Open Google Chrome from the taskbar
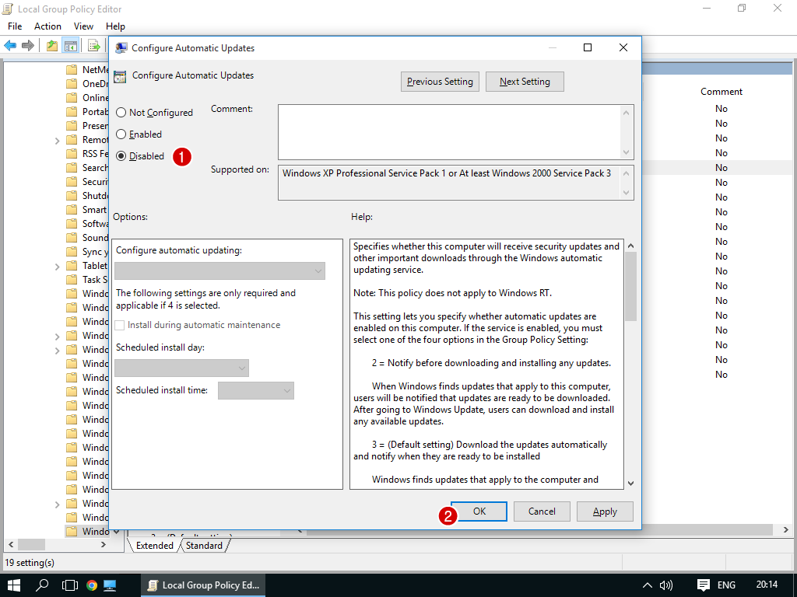 91,585
